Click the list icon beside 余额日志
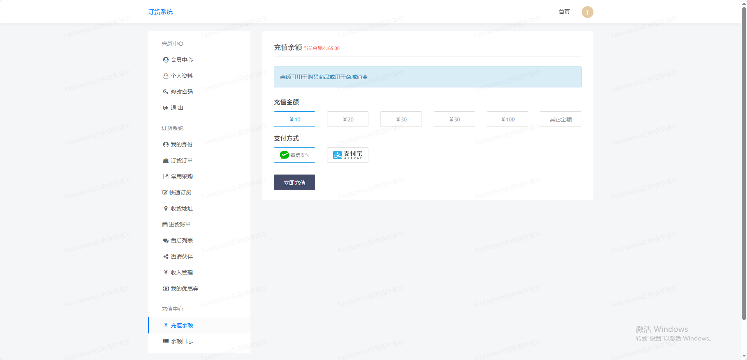This screenshot has width=747, height=360. (x=166, y=341)
